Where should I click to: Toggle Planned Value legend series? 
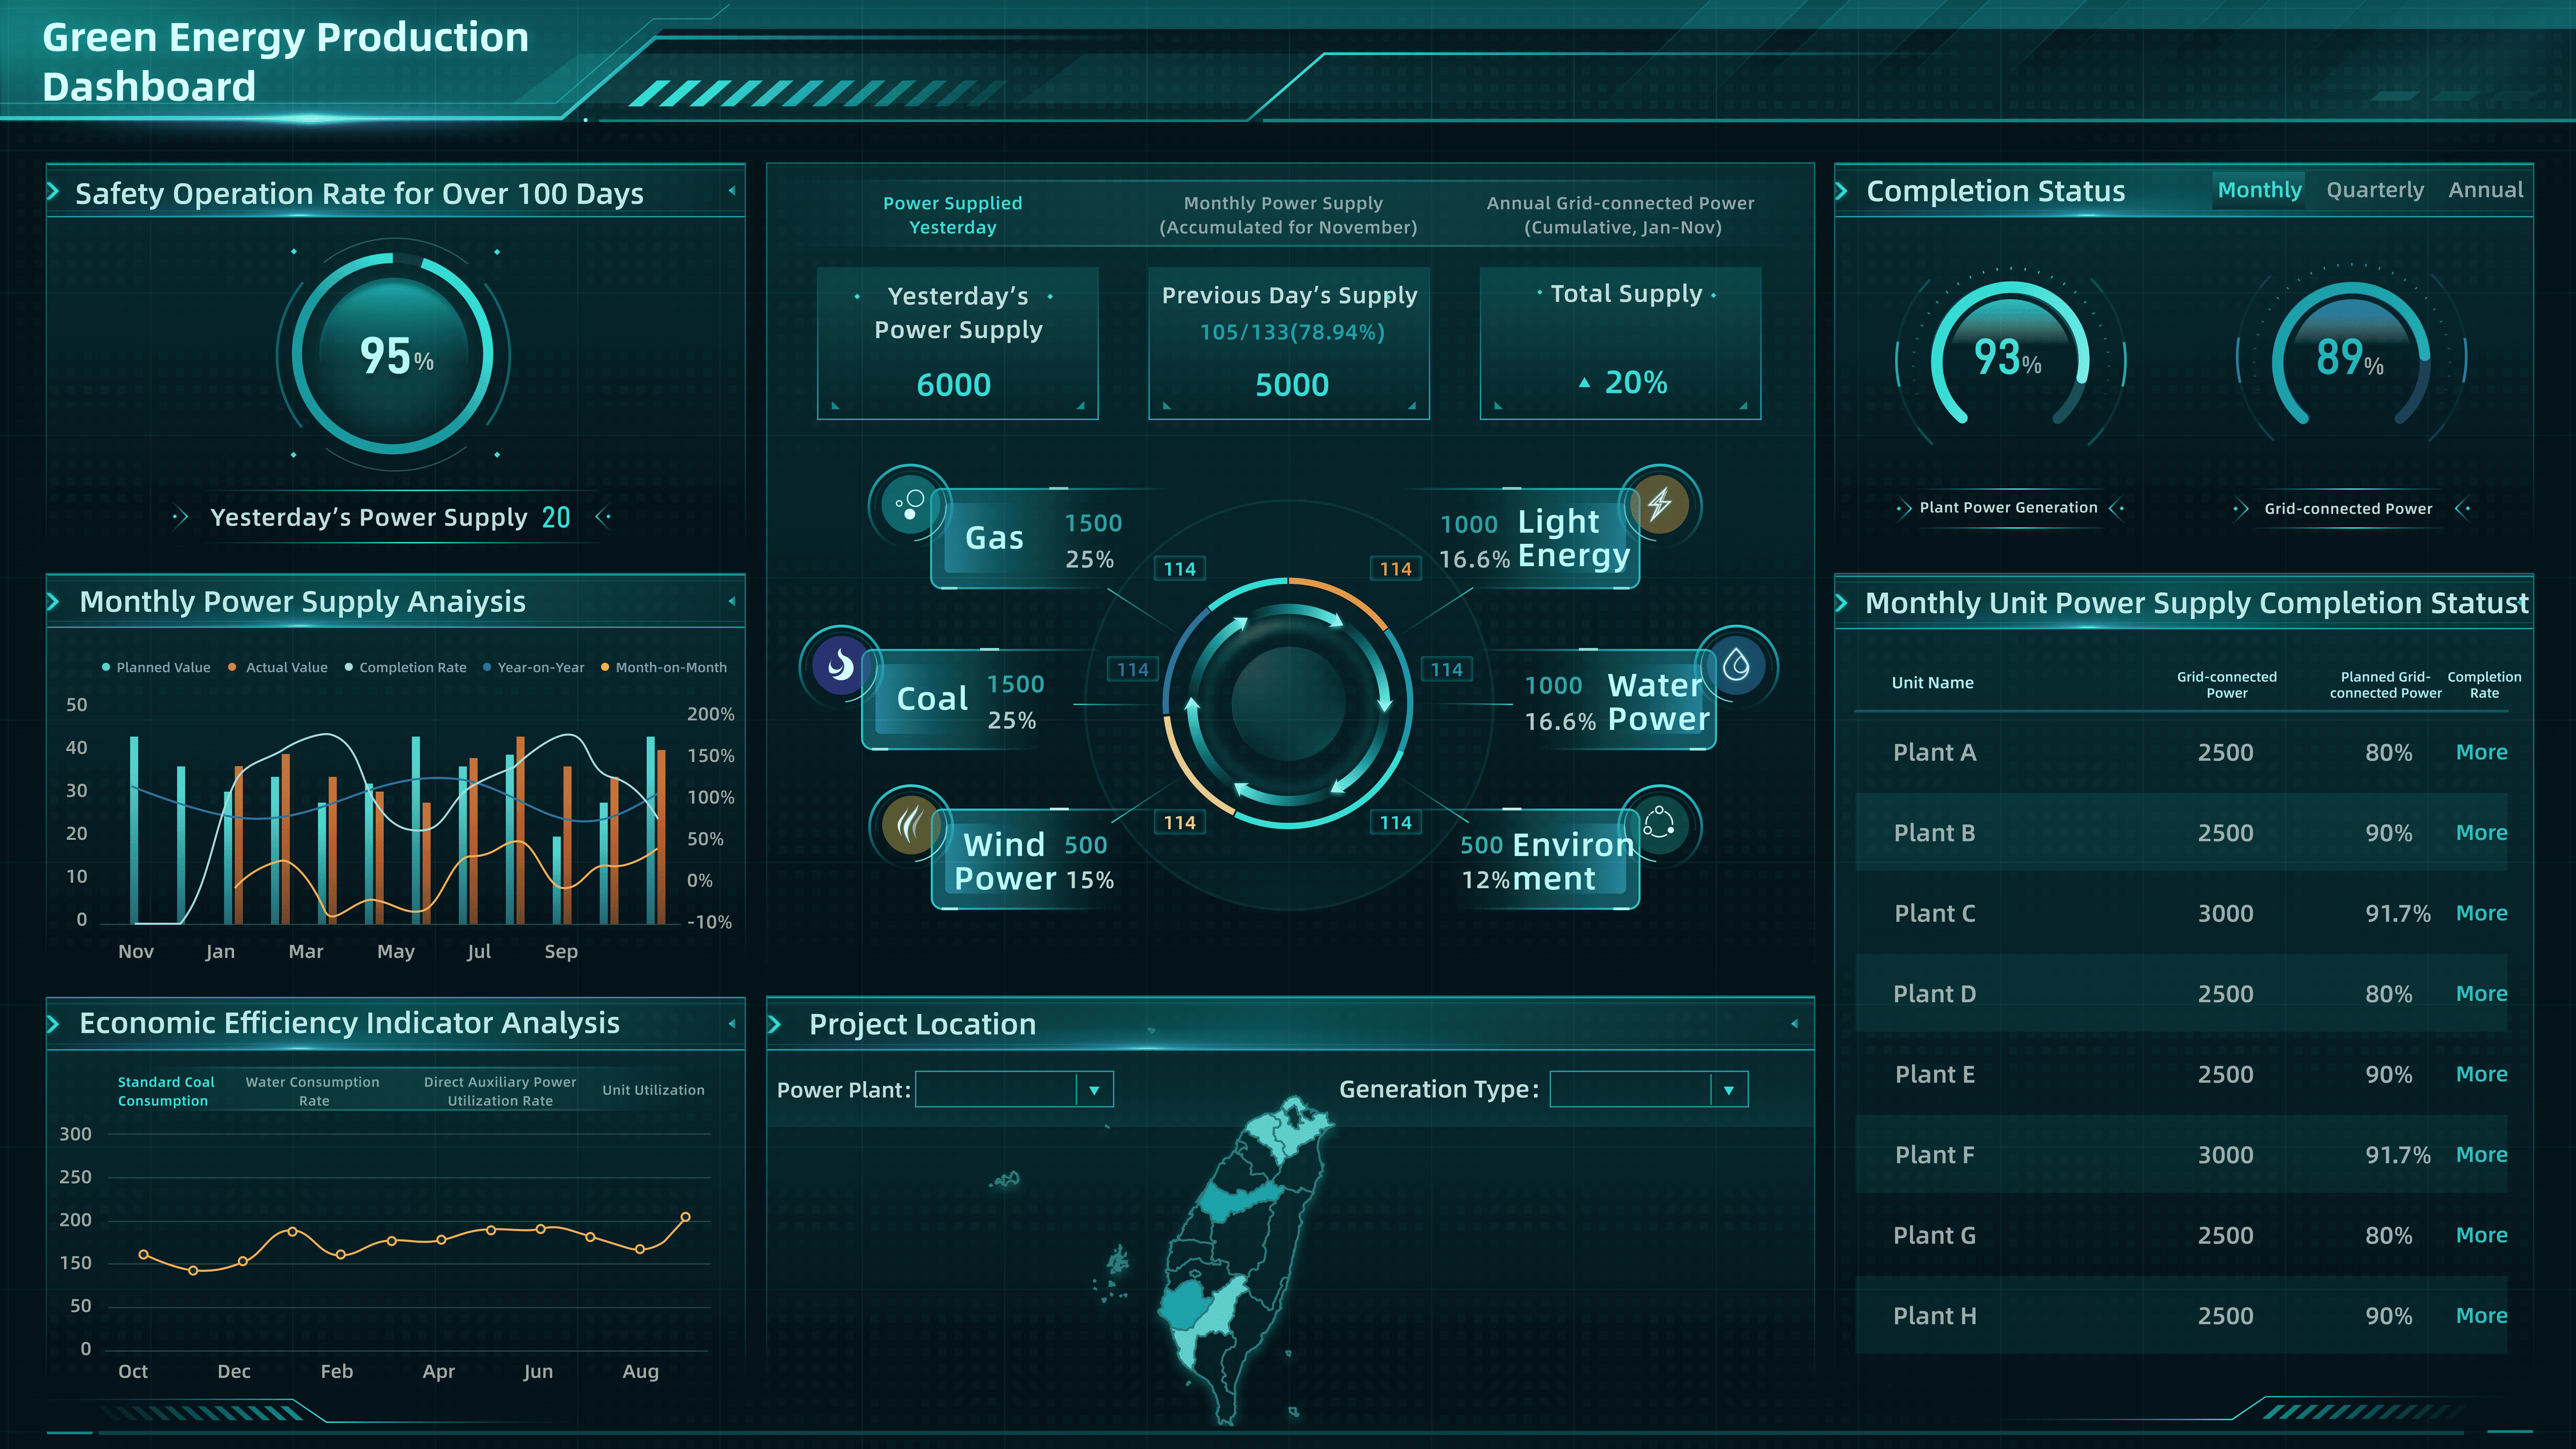[156, 667]
